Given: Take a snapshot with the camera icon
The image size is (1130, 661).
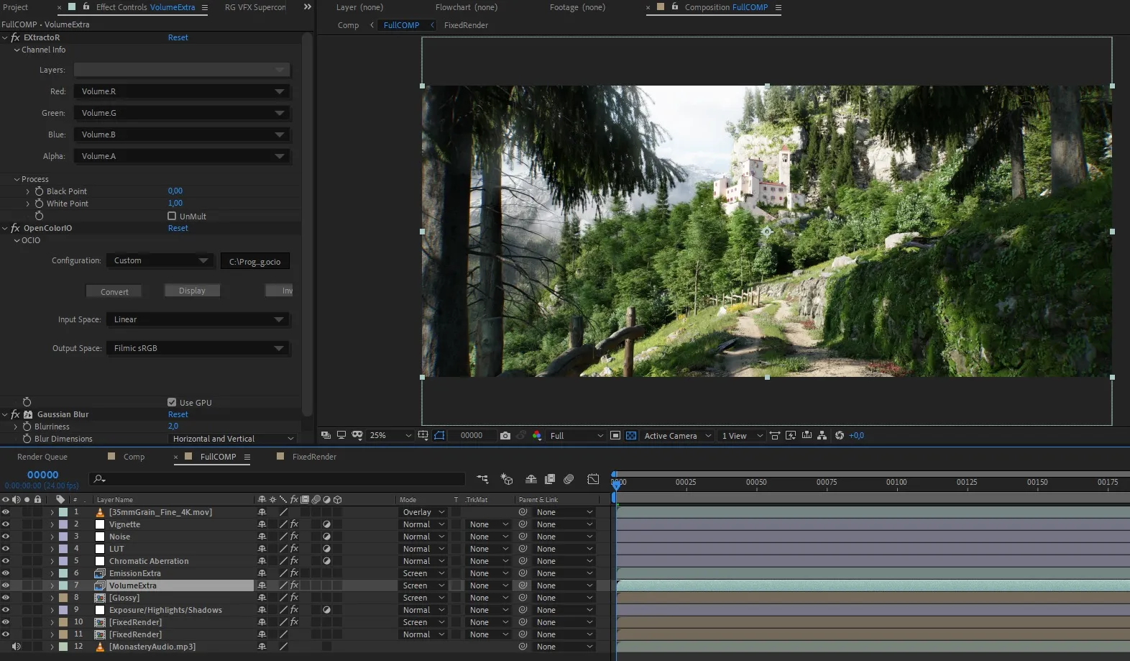Looking at the screenshot, I should pos(505,436).
